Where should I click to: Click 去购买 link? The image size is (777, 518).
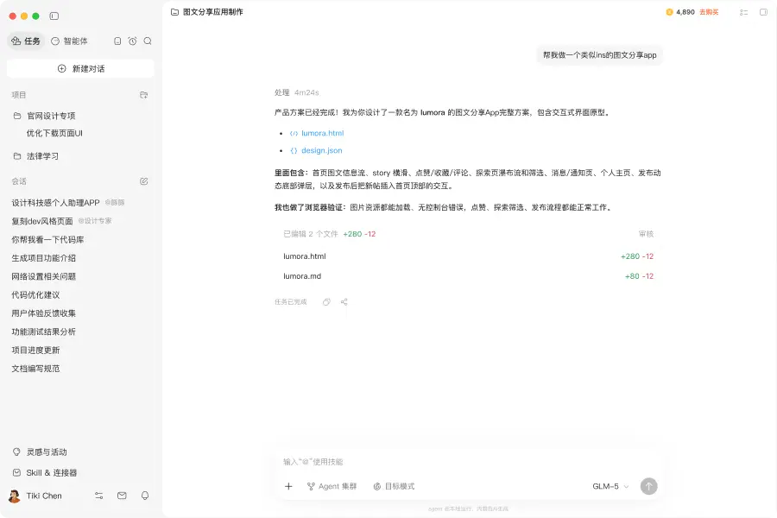point(709,12)
